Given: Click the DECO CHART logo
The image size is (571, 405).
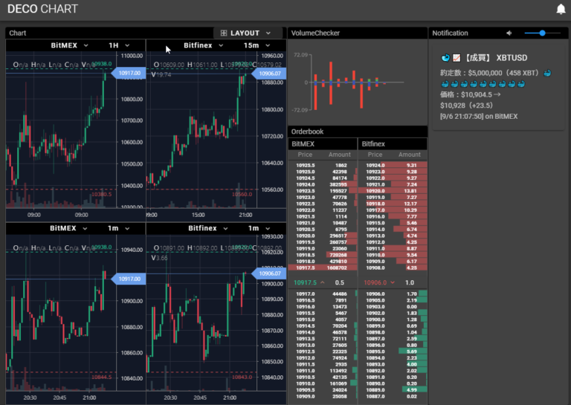Looking at the screenshot, I should tap(42, 10).
